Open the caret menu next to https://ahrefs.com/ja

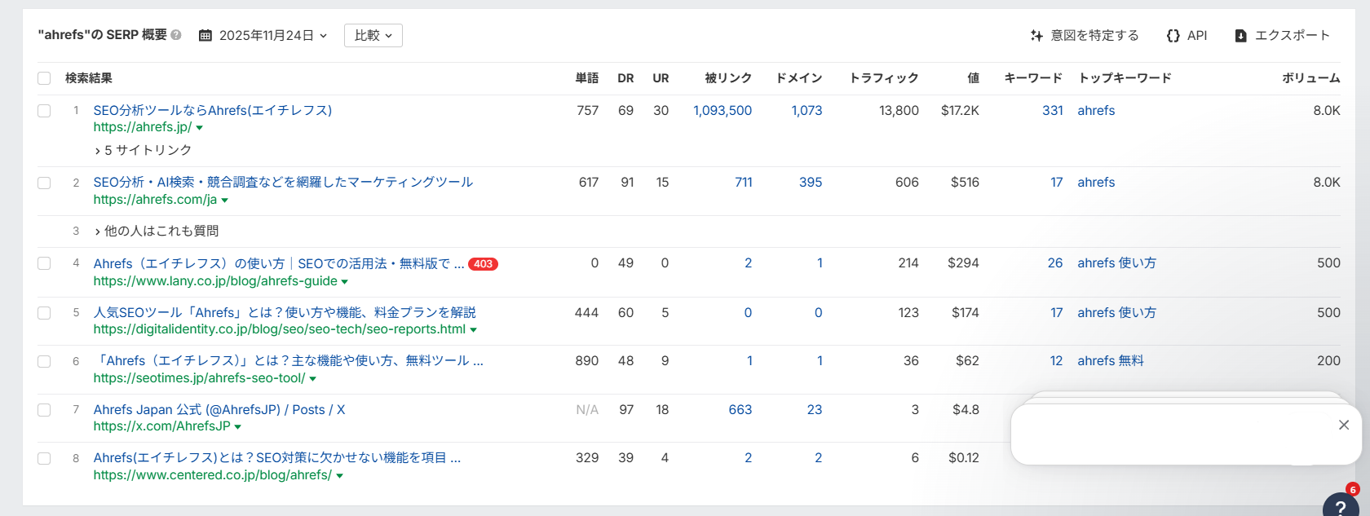coord(224,201)
